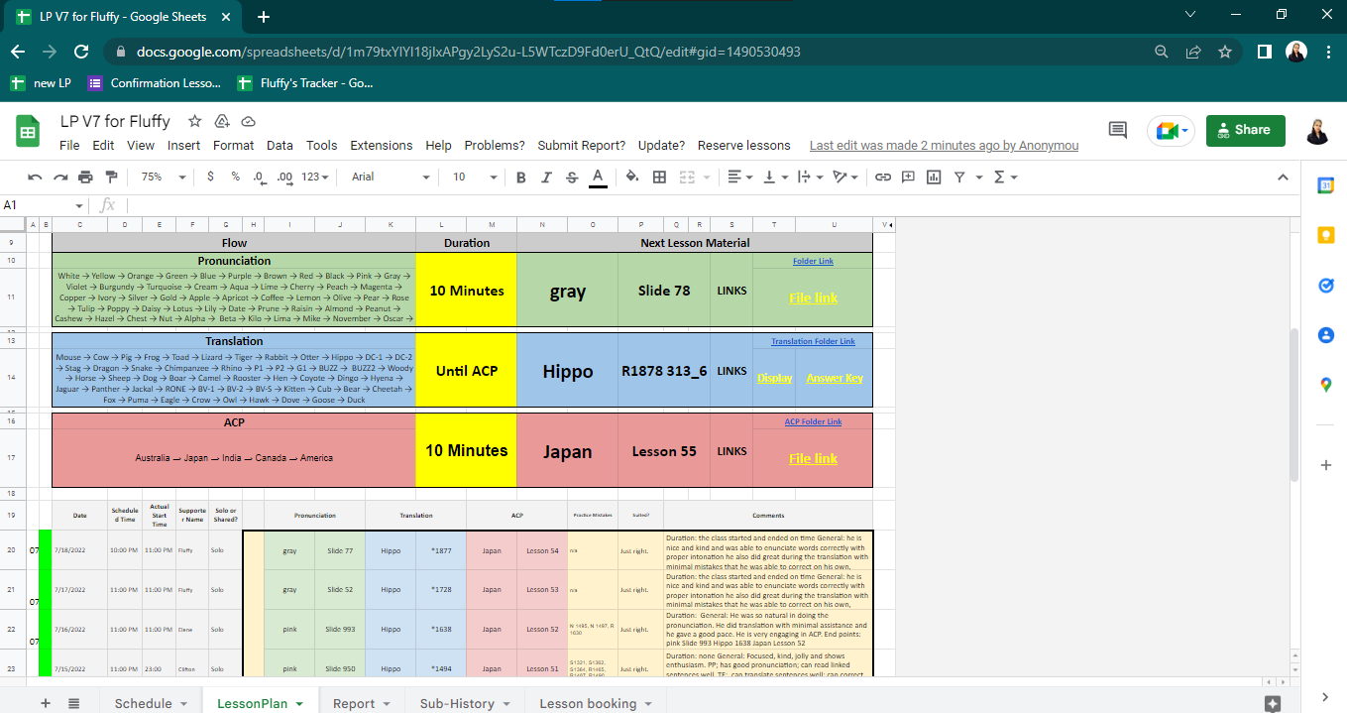
Task: Open comment history icon
Action: click(1118, 130)
